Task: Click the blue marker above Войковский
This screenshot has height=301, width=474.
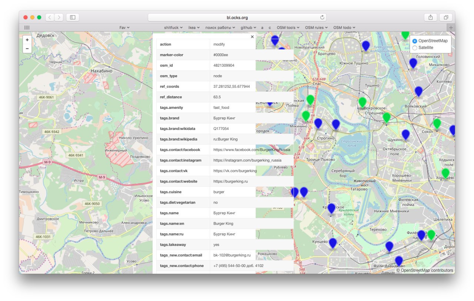Action: [x=418, y=91]
